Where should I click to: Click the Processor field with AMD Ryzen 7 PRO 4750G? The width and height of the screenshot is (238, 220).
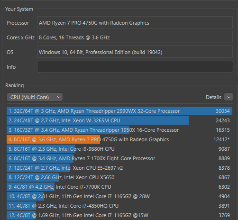[x=135, y=22]
